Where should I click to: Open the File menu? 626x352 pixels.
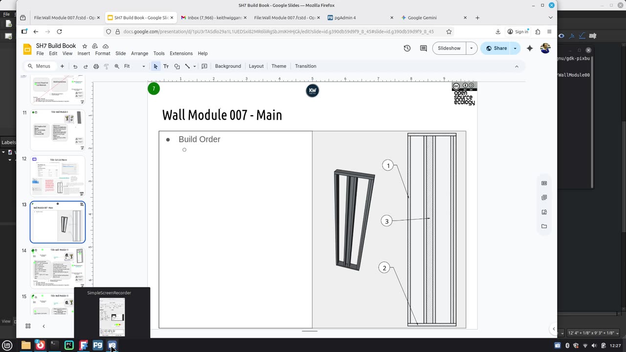pos(40,53)
